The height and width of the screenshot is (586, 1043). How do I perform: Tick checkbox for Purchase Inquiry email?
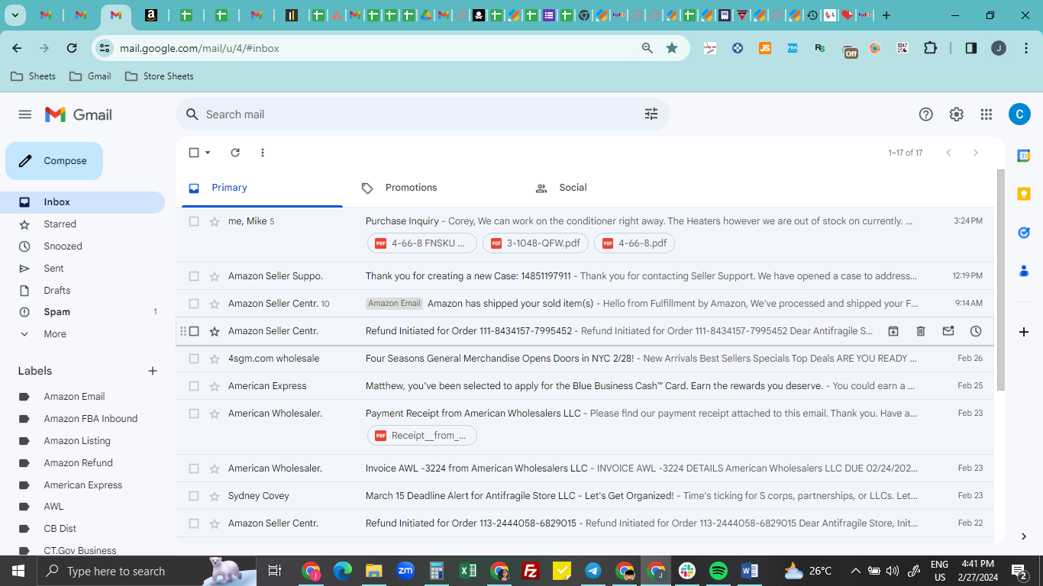point(194,221)
